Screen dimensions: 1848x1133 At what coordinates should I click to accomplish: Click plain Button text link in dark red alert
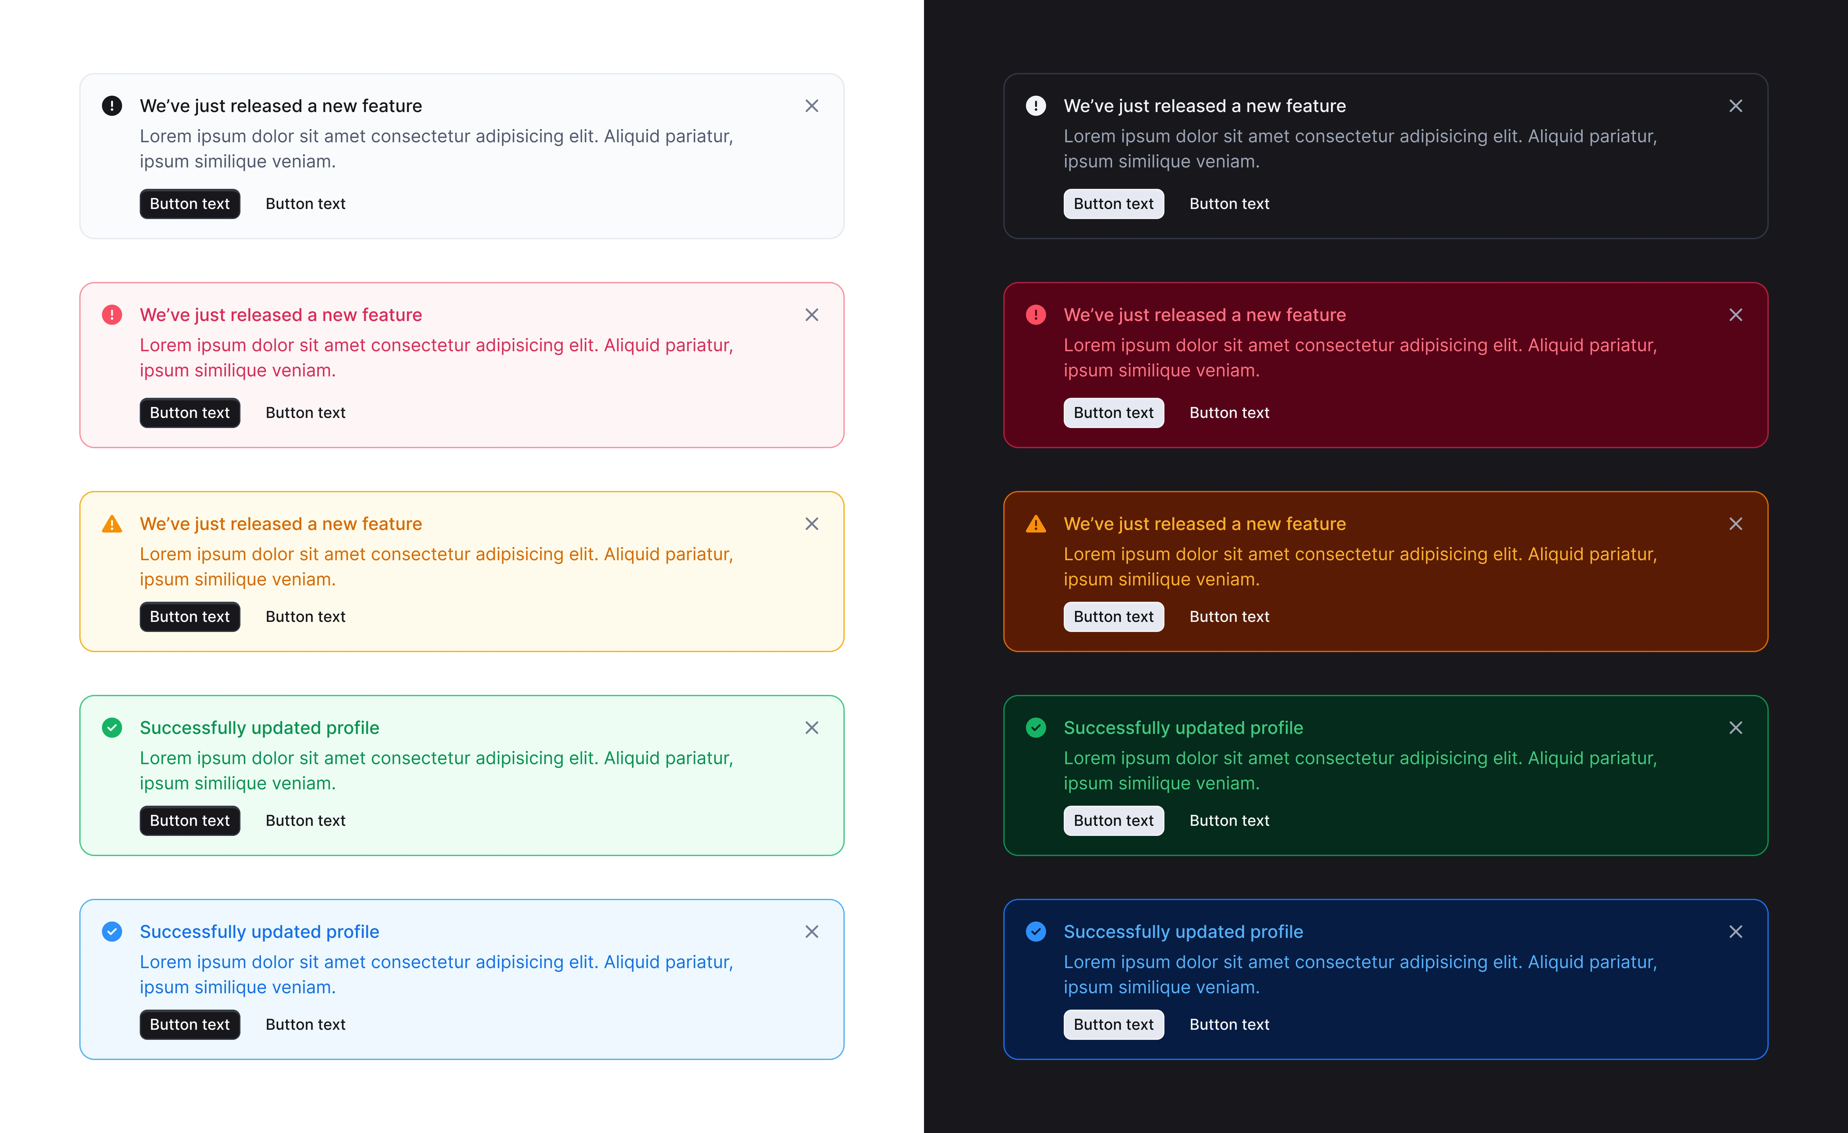(x=1229, y=413)
